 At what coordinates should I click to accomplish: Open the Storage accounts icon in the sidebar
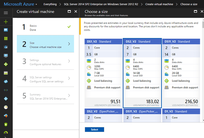pos(6,73)
